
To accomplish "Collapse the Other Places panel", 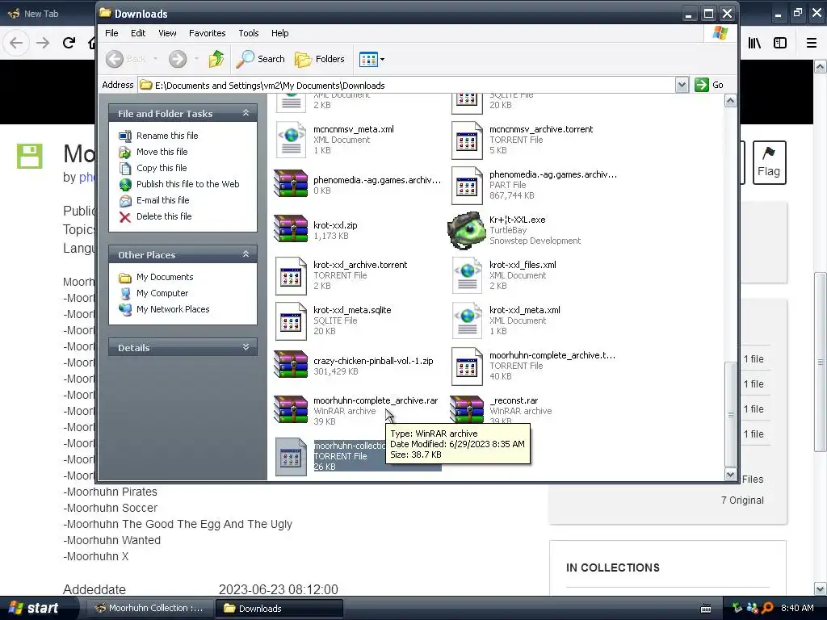I will pos(246,254).
